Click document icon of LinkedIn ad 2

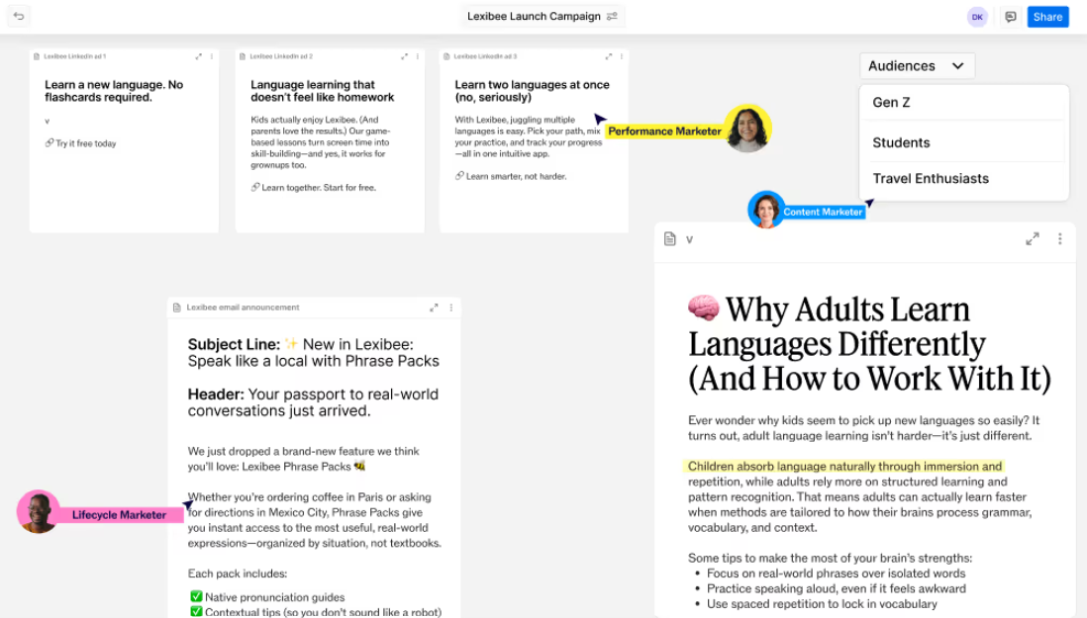pyautogui.click(x=242, y=56)
